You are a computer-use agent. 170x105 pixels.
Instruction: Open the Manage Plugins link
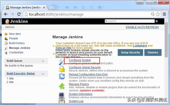coord(79,84)
